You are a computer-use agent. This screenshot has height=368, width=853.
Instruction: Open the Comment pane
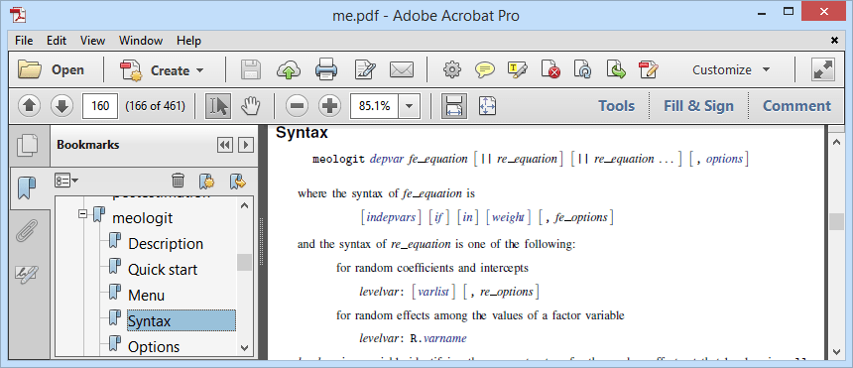coord(797,105)
